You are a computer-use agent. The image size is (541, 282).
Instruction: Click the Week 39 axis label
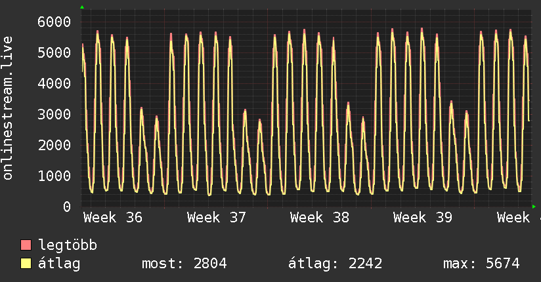click(423, 218)
